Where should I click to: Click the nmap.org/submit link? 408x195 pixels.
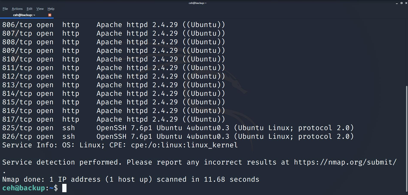coord(345,162)
